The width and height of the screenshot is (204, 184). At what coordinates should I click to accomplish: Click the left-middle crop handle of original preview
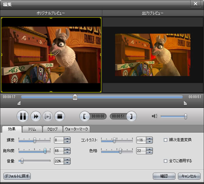coord(2,55)
